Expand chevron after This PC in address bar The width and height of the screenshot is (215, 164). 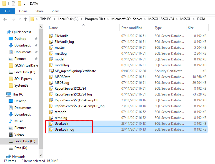54,19
